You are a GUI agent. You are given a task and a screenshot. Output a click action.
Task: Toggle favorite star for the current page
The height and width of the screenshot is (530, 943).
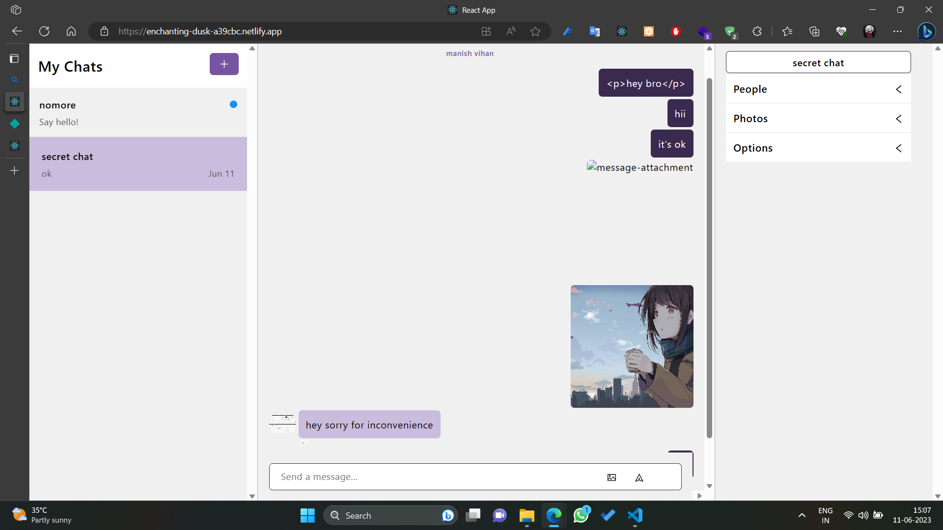tap(535, 31)
